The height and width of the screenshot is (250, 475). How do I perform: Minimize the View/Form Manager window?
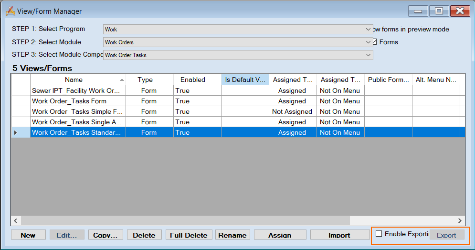[x=418, y=11]
